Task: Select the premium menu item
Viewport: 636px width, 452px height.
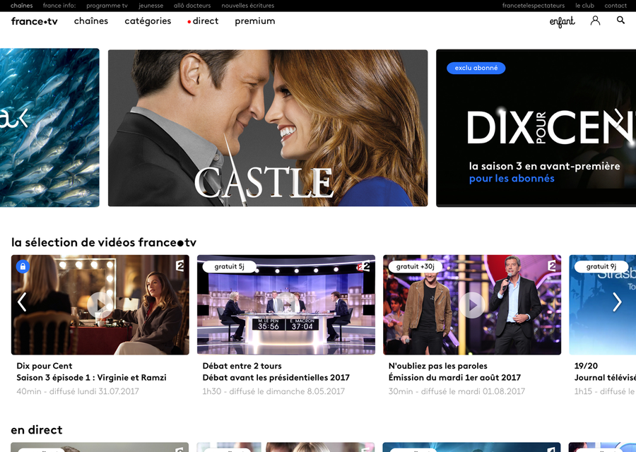Action: [255, 21]
